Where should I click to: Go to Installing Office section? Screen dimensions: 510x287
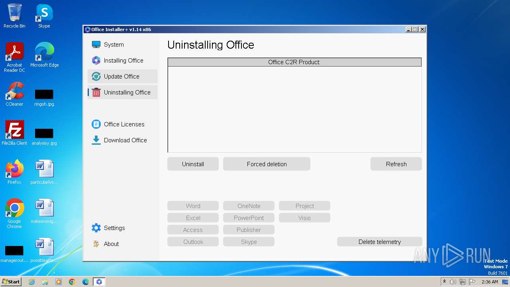[122, 61]
